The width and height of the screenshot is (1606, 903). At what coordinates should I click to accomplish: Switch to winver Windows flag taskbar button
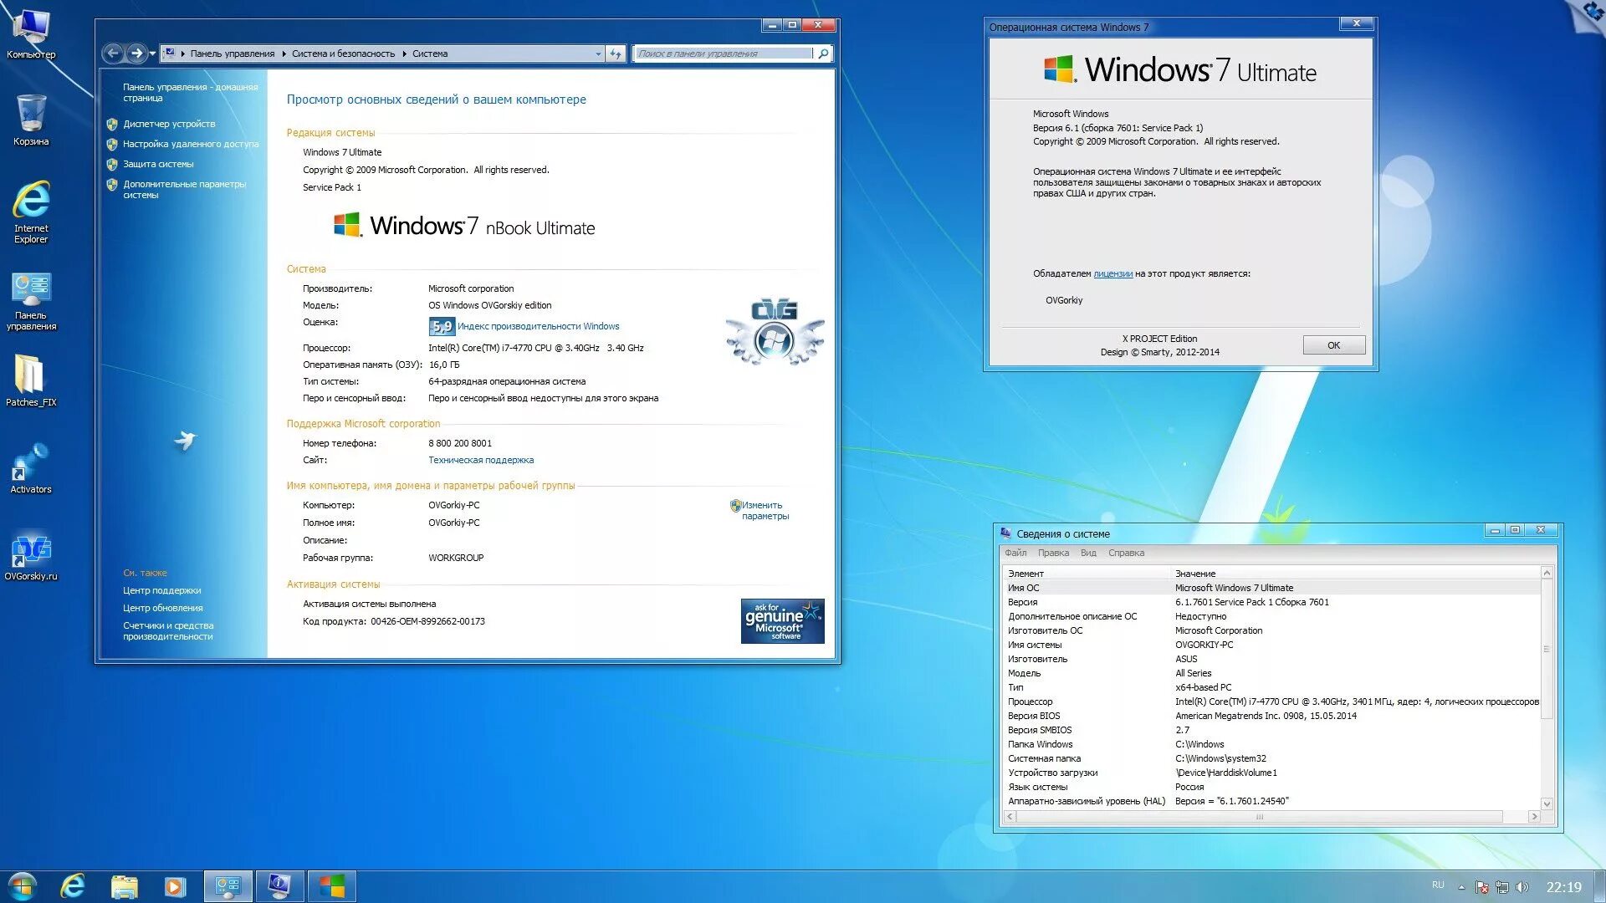(332, 886)
